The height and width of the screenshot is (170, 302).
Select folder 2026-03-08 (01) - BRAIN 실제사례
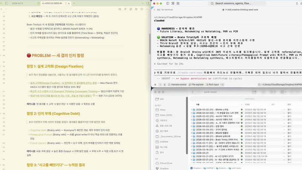point(213,136)
